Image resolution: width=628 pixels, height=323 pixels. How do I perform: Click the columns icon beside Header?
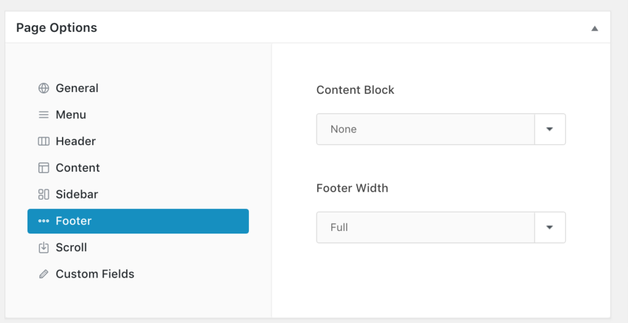[44, 142]
